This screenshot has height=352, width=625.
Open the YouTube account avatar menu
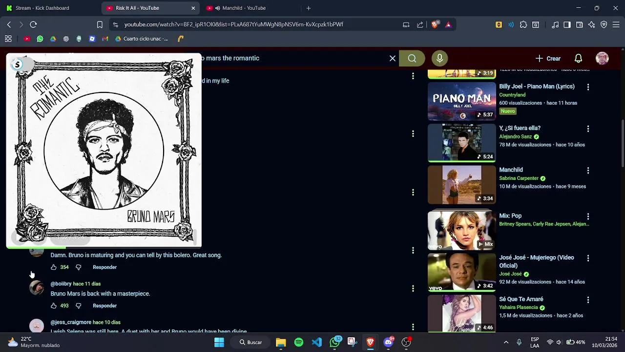602,58
